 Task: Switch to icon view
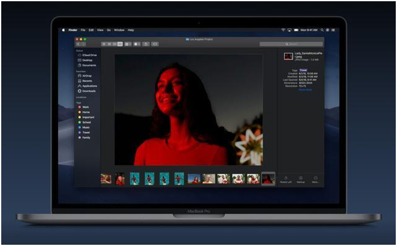click(104, 44)
